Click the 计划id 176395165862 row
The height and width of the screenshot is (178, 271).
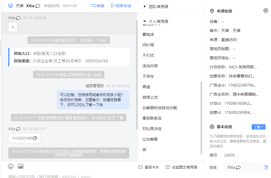click(x=231, y=103)
